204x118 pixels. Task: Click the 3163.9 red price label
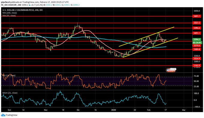[x=197, y=65]
